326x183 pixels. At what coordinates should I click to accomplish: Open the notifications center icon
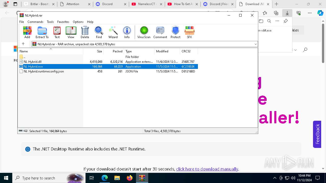coord(318,178)
